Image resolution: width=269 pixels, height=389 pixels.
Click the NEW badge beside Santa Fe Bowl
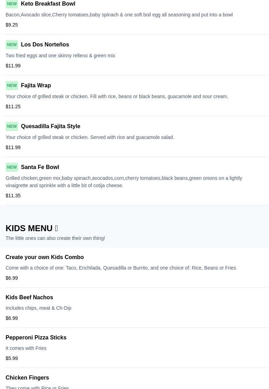(12, 167)
